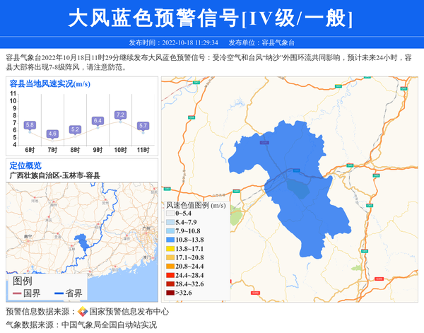424x333 pixels.
Task: Click the small blue 容县 shape on overview map
Action: coord(82,242)
